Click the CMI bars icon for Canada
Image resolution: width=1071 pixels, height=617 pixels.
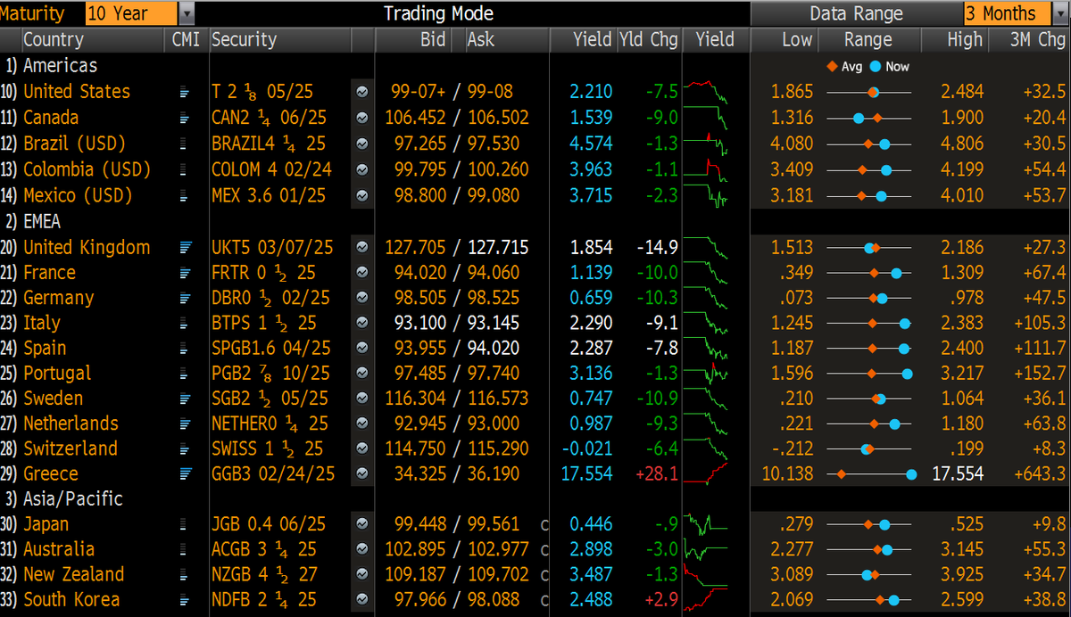(185, 118)
